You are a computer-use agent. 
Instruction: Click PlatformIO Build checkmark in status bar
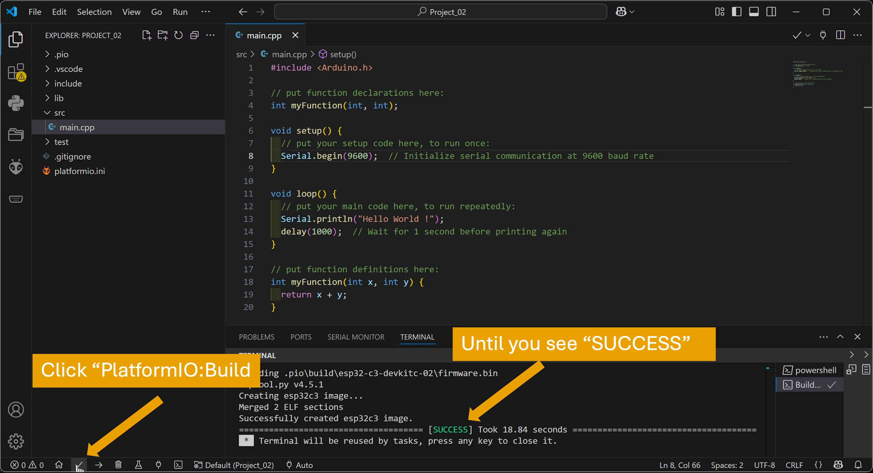[x=79, y=465]
